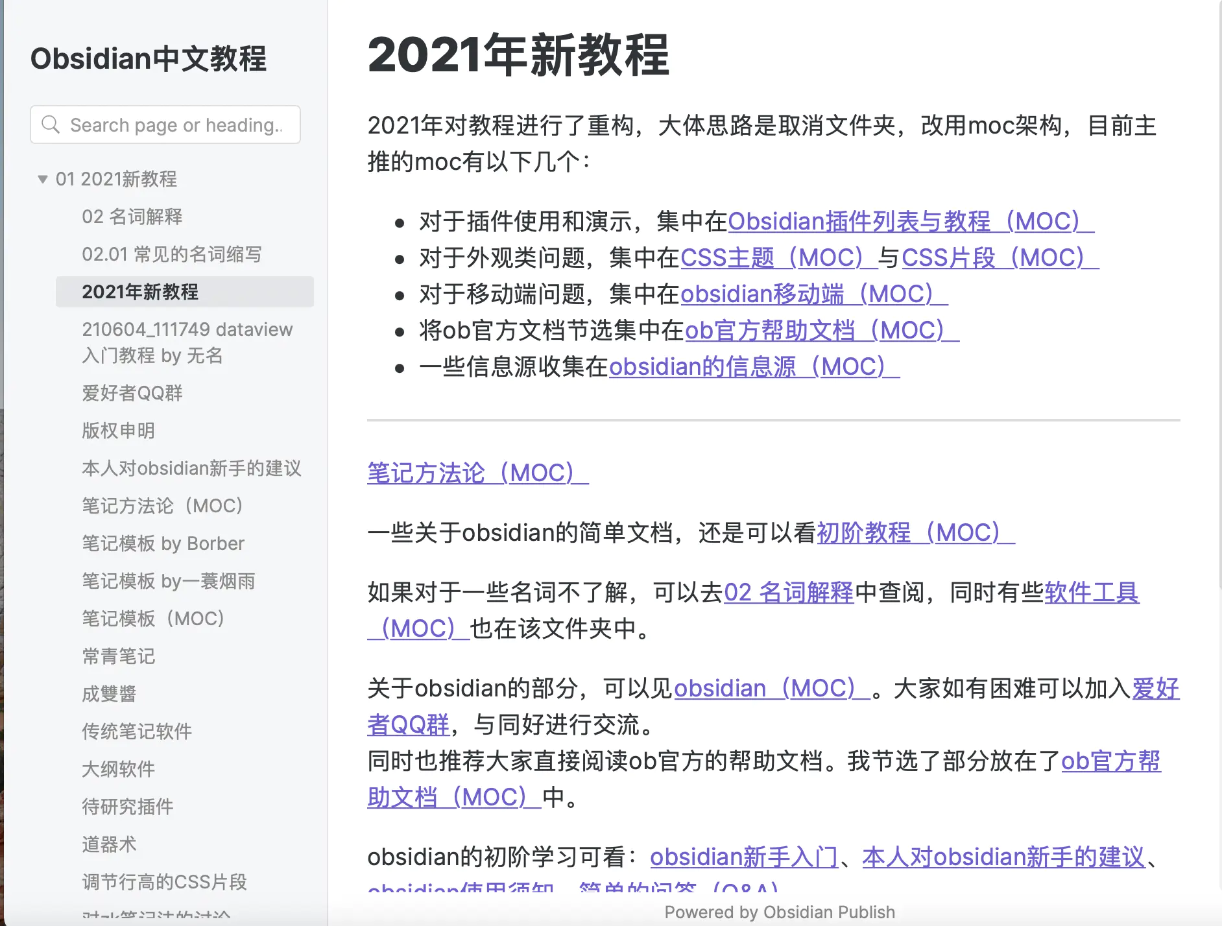Click Powered by Obsidian Publish footer
This screenshot has width=1222, height=926.
point(780,912)
